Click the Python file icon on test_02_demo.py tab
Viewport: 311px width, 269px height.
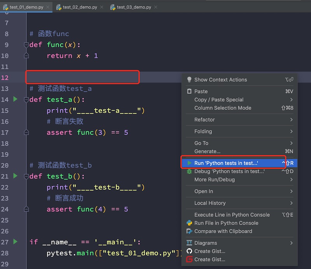click(59, 7)
